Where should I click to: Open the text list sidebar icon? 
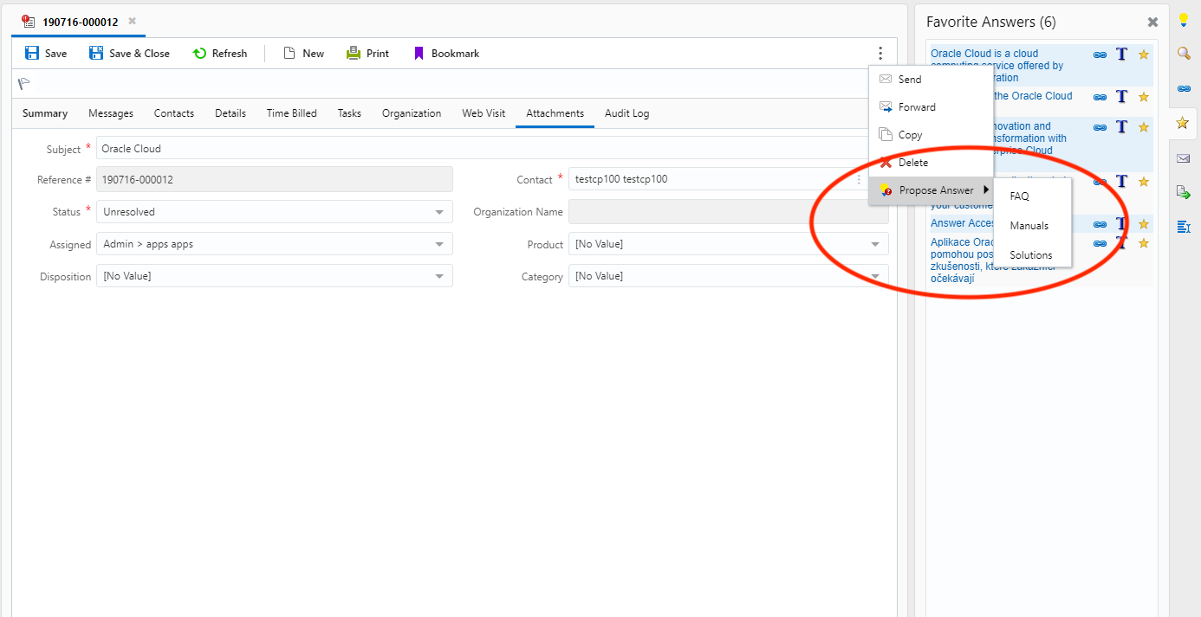tap(1183, 227)
